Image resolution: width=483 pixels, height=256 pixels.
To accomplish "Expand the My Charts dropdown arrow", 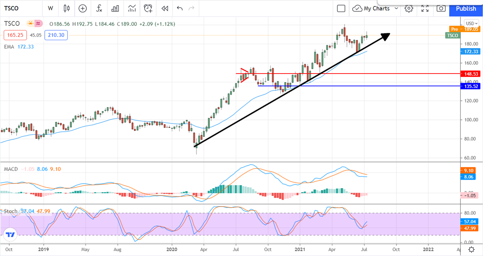I will point(396,8).
